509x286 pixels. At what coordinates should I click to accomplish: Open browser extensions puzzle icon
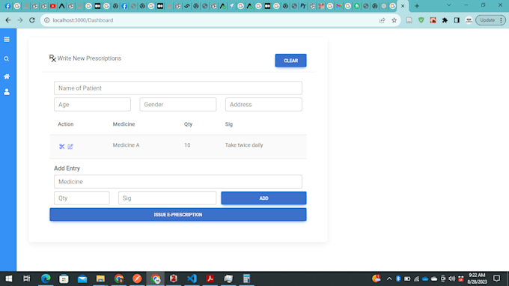(x=445, y=20)
